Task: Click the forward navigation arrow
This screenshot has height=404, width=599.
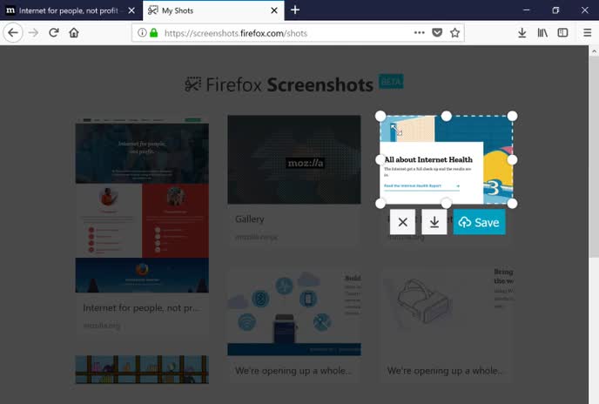Action: pos(34,33)
